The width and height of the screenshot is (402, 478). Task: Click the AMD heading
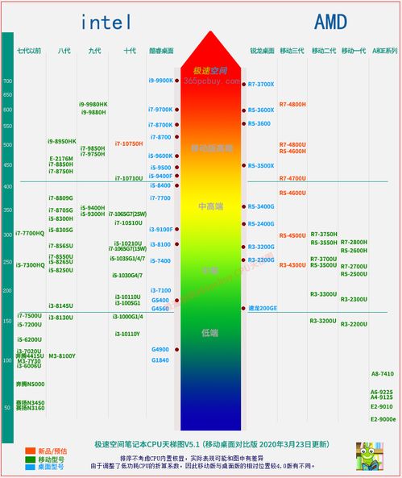tap(330, 22)
